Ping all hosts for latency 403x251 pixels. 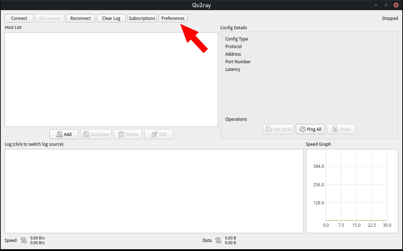(x=311, y=129)
